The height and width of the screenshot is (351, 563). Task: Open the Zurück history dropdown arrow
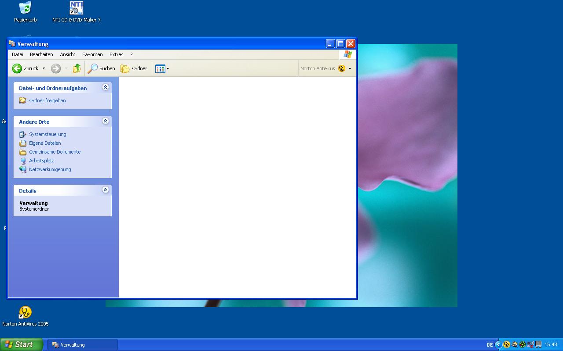(x=44, y=68)
